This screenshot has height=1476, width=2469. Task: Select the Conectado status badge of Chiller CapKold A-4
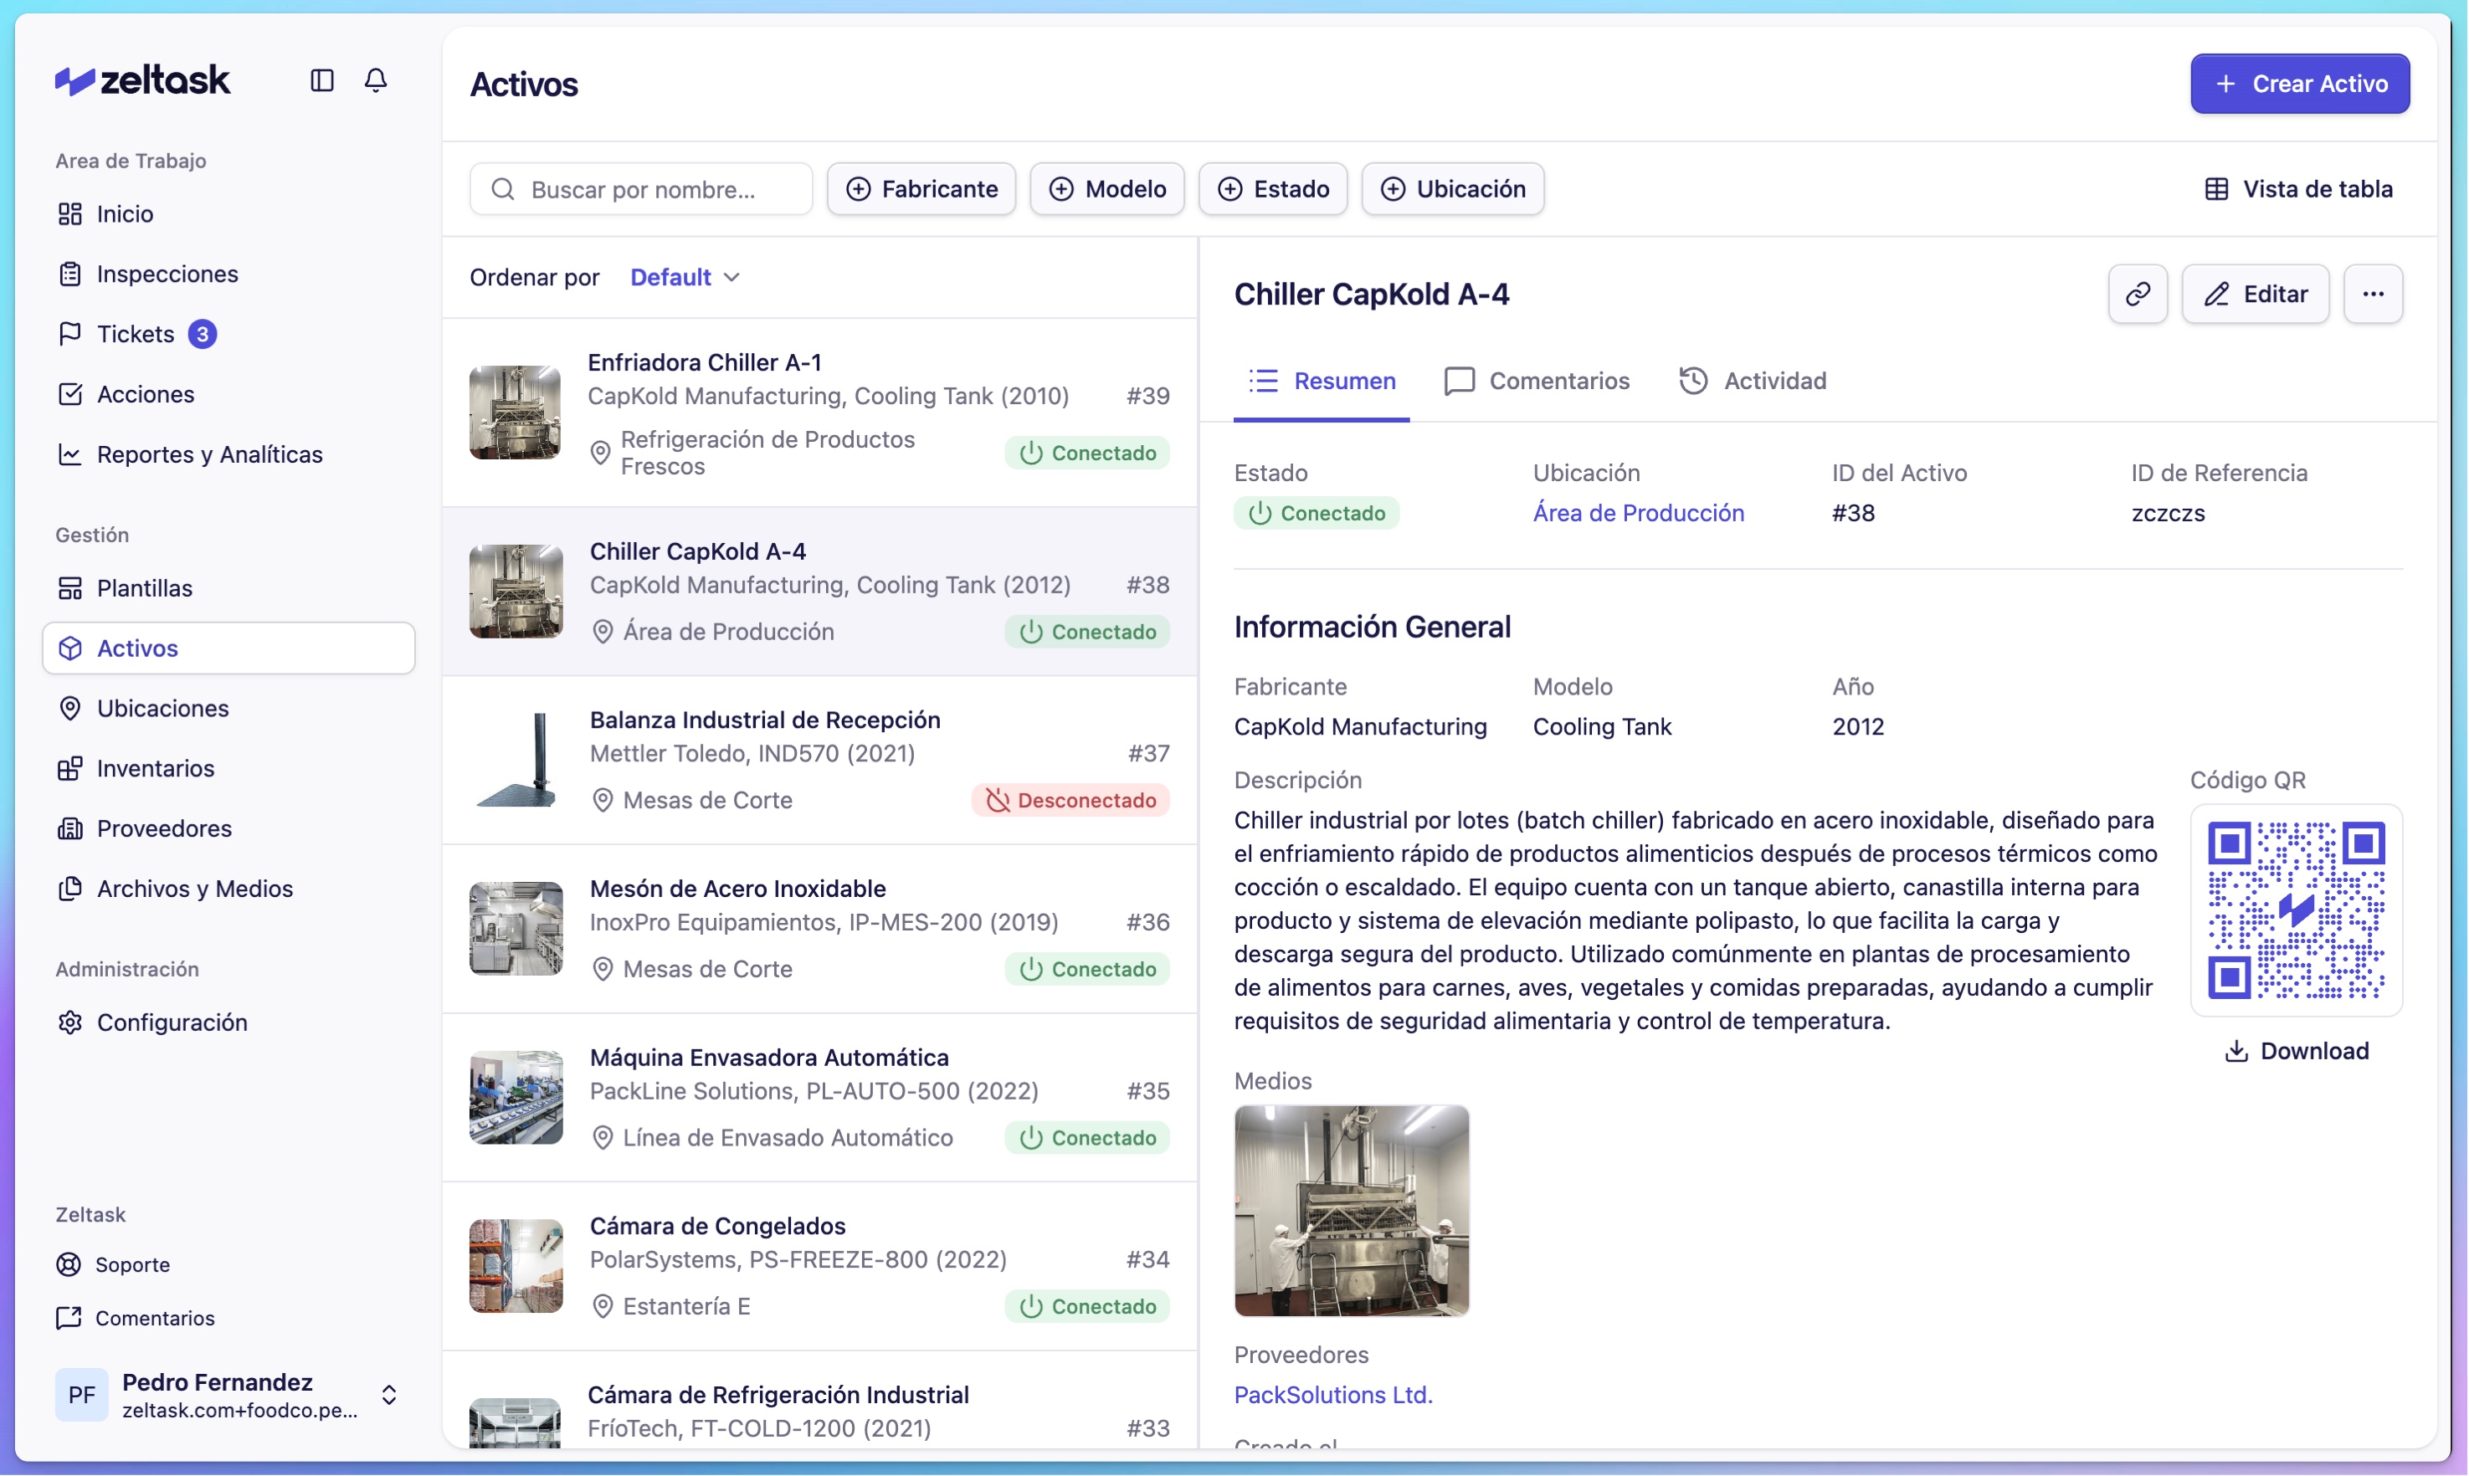pos(1088,632)
